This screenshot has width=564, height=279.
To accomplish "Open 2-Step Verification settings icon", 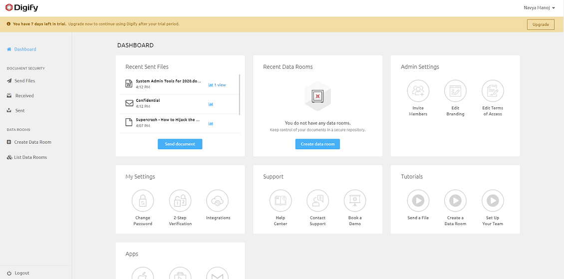I will click(180, 201).
